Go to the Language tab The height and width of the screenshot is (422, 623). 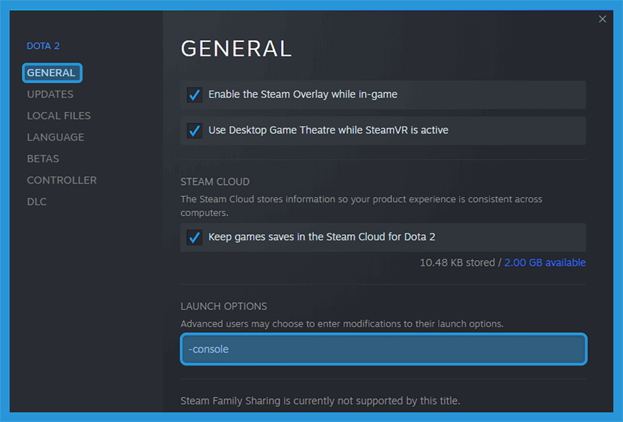56,138
